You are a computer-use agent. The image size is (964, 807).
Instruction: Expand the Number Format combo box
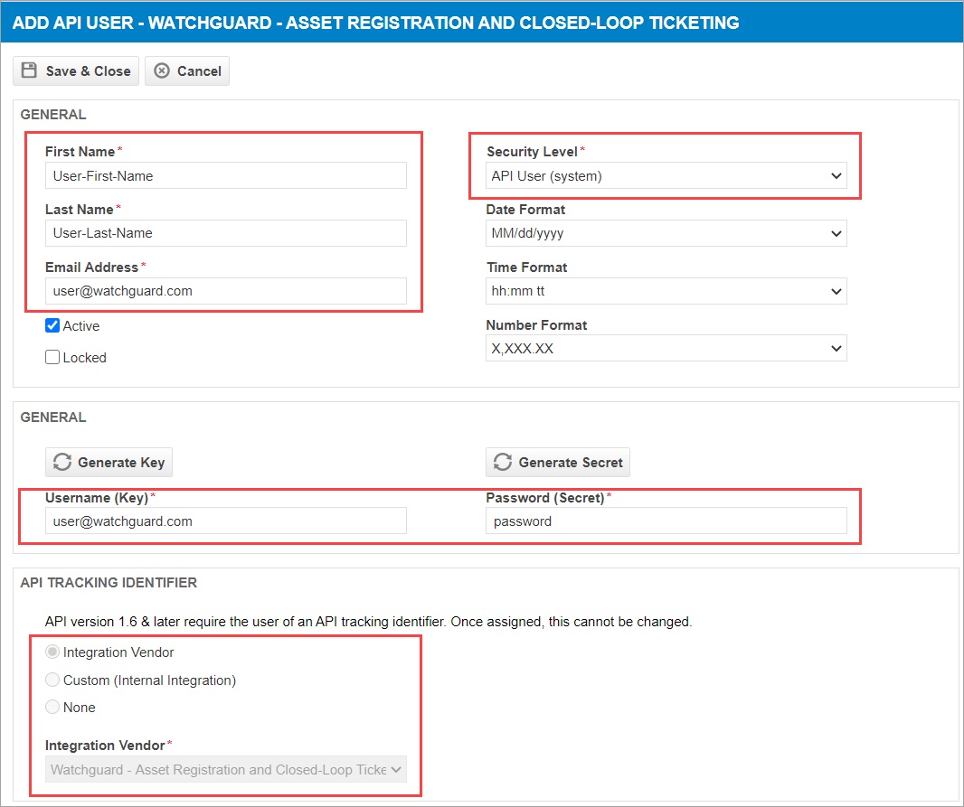pyautogui.click(x=666, y=348)
